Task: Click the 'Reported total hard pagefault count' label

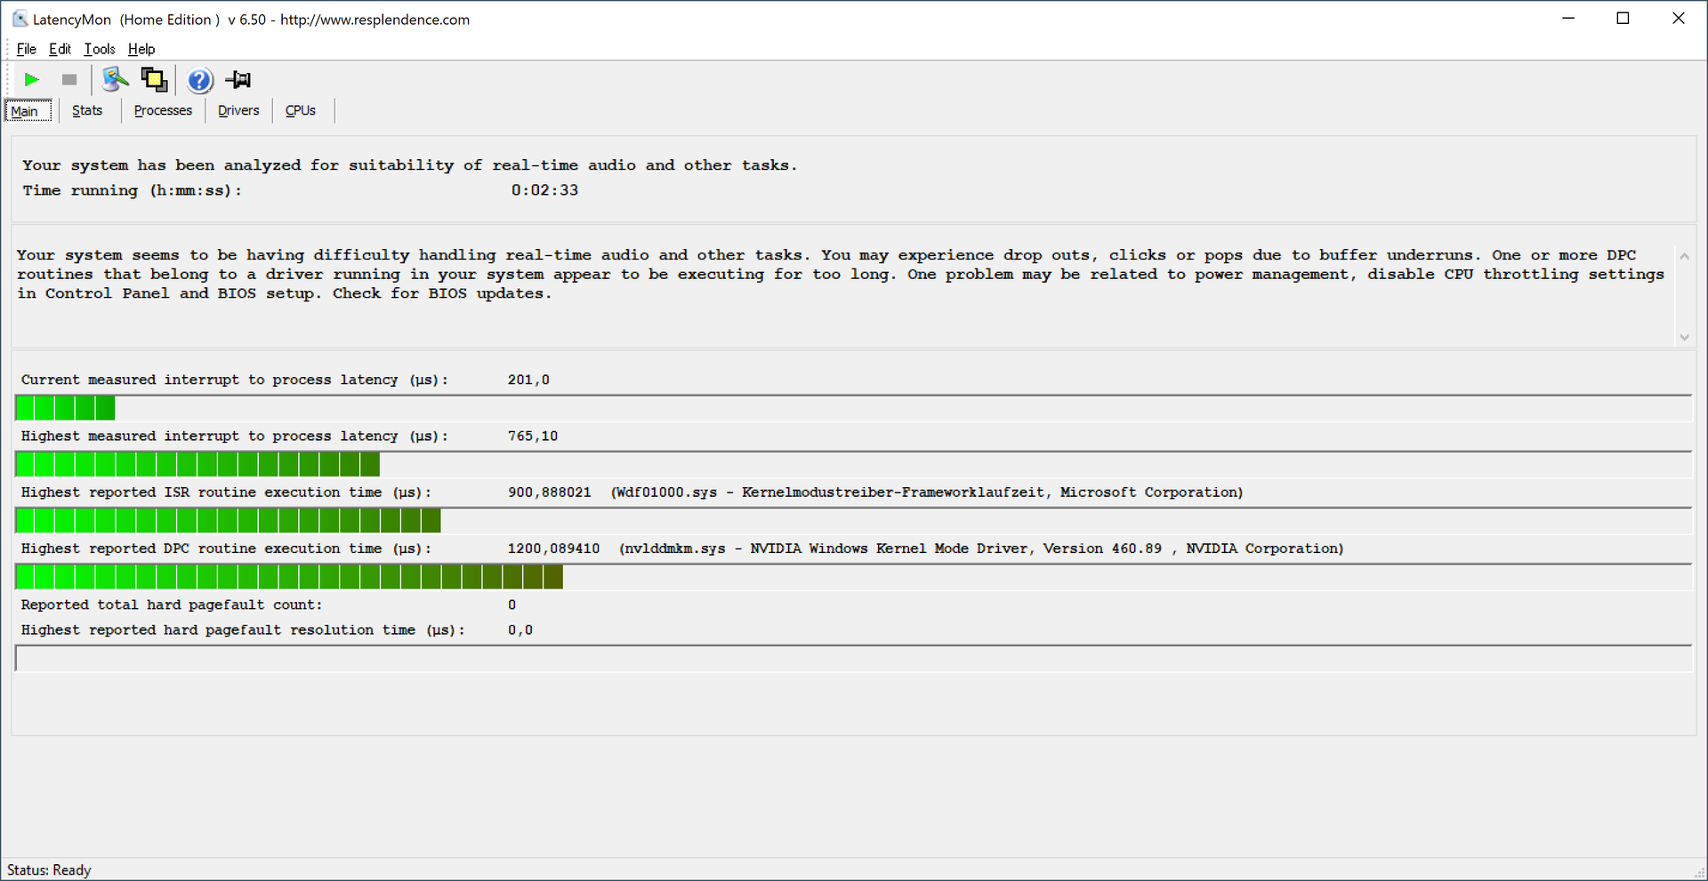Action: click(x=172, y=605)
